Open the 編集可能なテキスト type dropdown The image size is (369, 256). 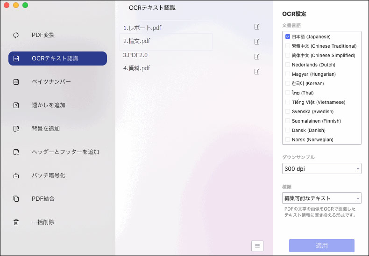pyautogui.click(x=322, y=198)
